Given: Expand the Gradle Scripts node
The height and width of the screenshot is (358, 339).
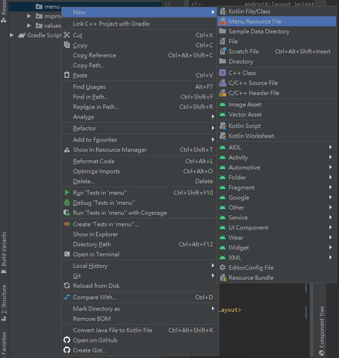Looking at the screenshot, I should pos(12,35).
